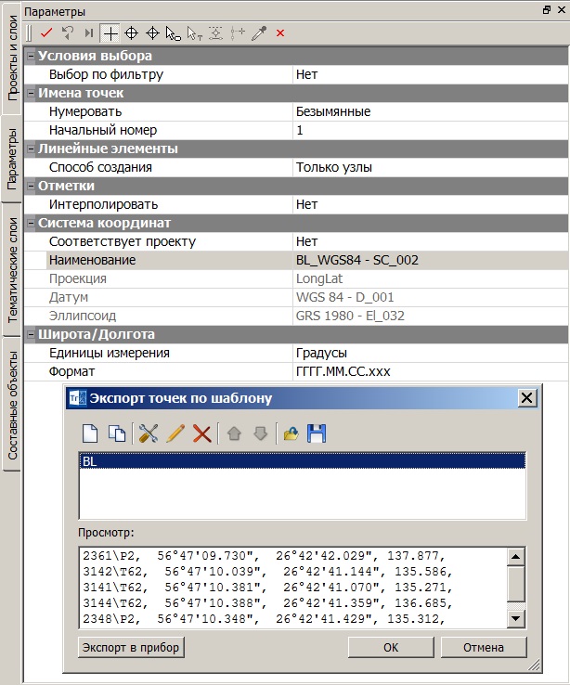Collapse the Условия выбора section
This screenshot has height=685, width=570.
tap(31, 57)
